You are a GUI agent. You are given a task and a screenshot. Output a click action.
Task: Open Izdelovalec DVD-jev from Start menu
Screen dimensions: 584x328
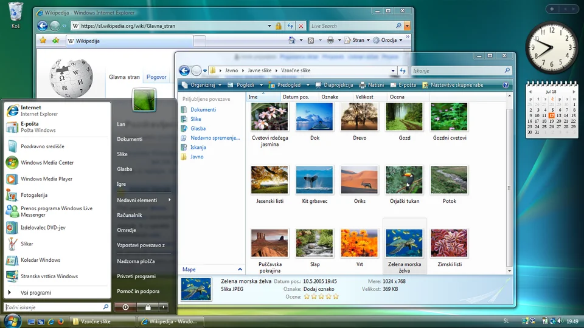pyautogui.click(x=57, y=228)
